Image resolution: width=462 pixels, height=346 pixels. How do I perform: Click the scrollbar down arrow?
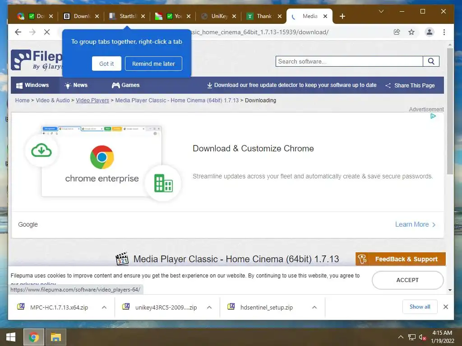click(450, 290)
